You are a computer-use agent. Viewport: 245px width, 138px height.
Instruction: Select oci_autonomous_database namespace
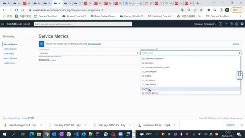pos(190,59)
